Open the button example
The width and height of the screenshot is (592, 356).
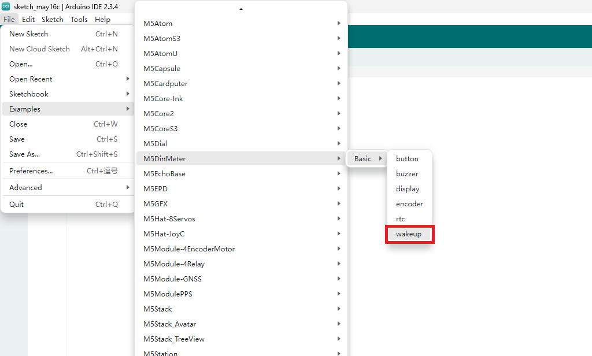(409, 158)
